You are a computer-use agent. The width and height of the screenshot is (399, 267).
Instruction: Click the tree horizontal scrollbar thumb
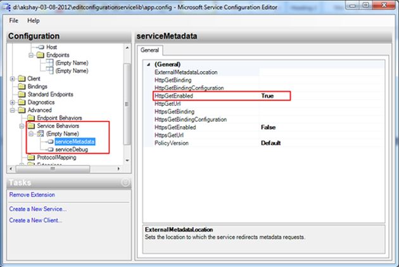pos(53,169)
